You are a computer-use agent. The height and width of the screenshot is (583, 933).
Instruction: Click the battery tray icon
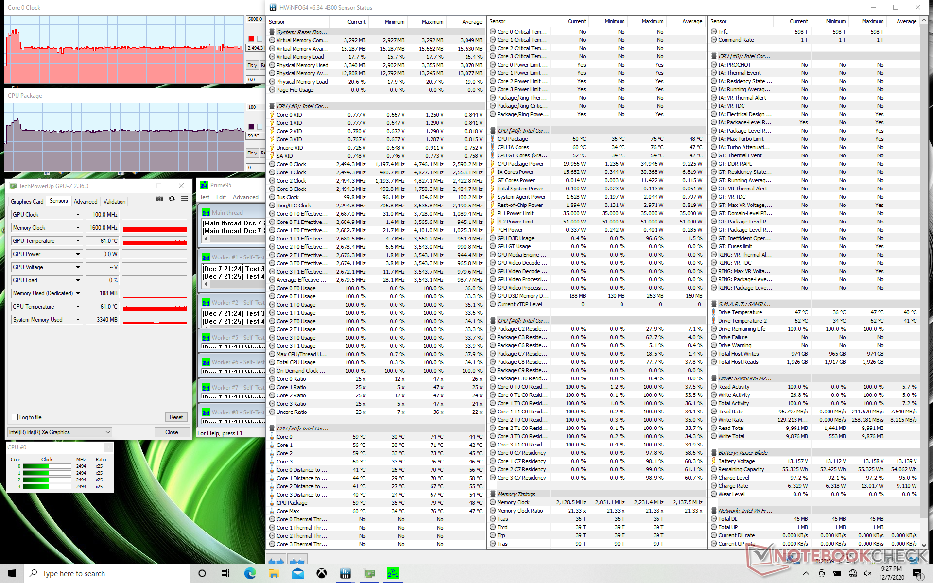pos(837,574)
